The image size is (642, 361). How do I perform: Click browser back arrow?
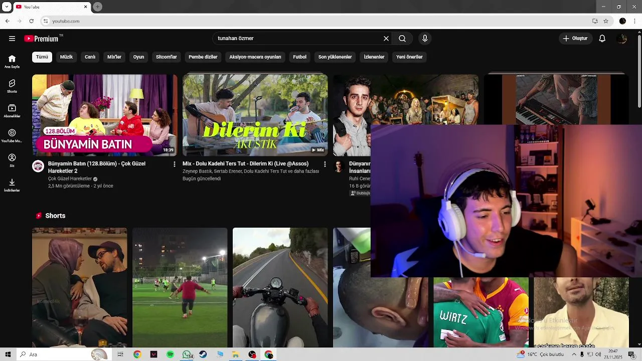click(7, 21)
